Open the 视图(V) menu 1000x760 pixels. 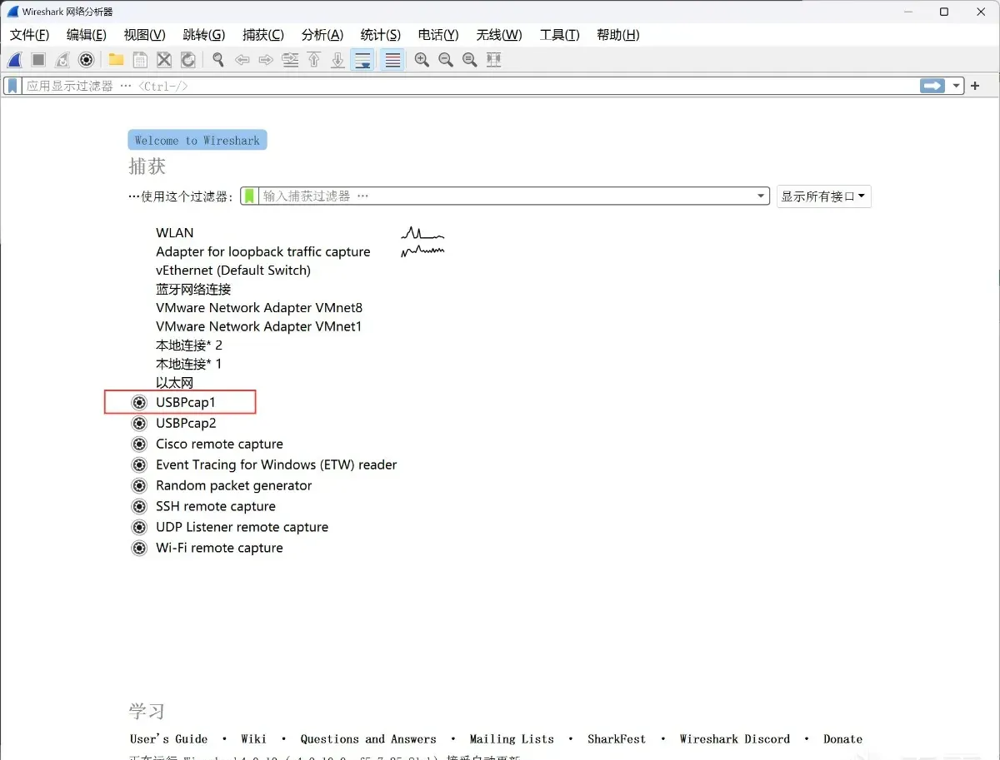[x=144, y=35]
